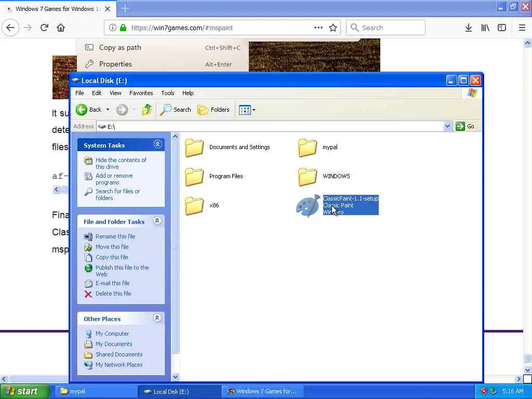
Task: Expand the Address bar dropdown
Action: click(447, 126)
